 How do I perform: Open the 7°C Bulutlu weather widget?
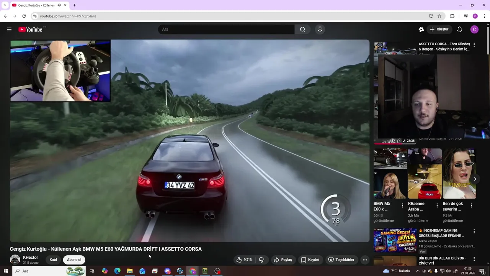[397, 271]
